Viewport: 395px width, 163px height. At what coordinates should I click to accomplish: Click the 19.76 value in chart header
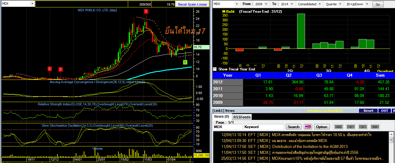170,4
